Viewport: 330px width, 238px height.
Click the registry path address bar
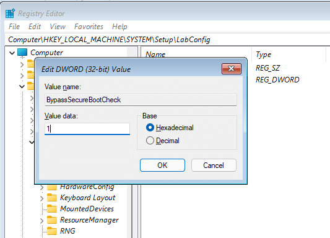(x=167, y=40)
